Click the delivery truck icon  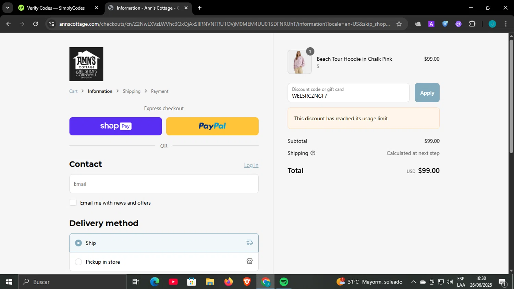point(249,242)
